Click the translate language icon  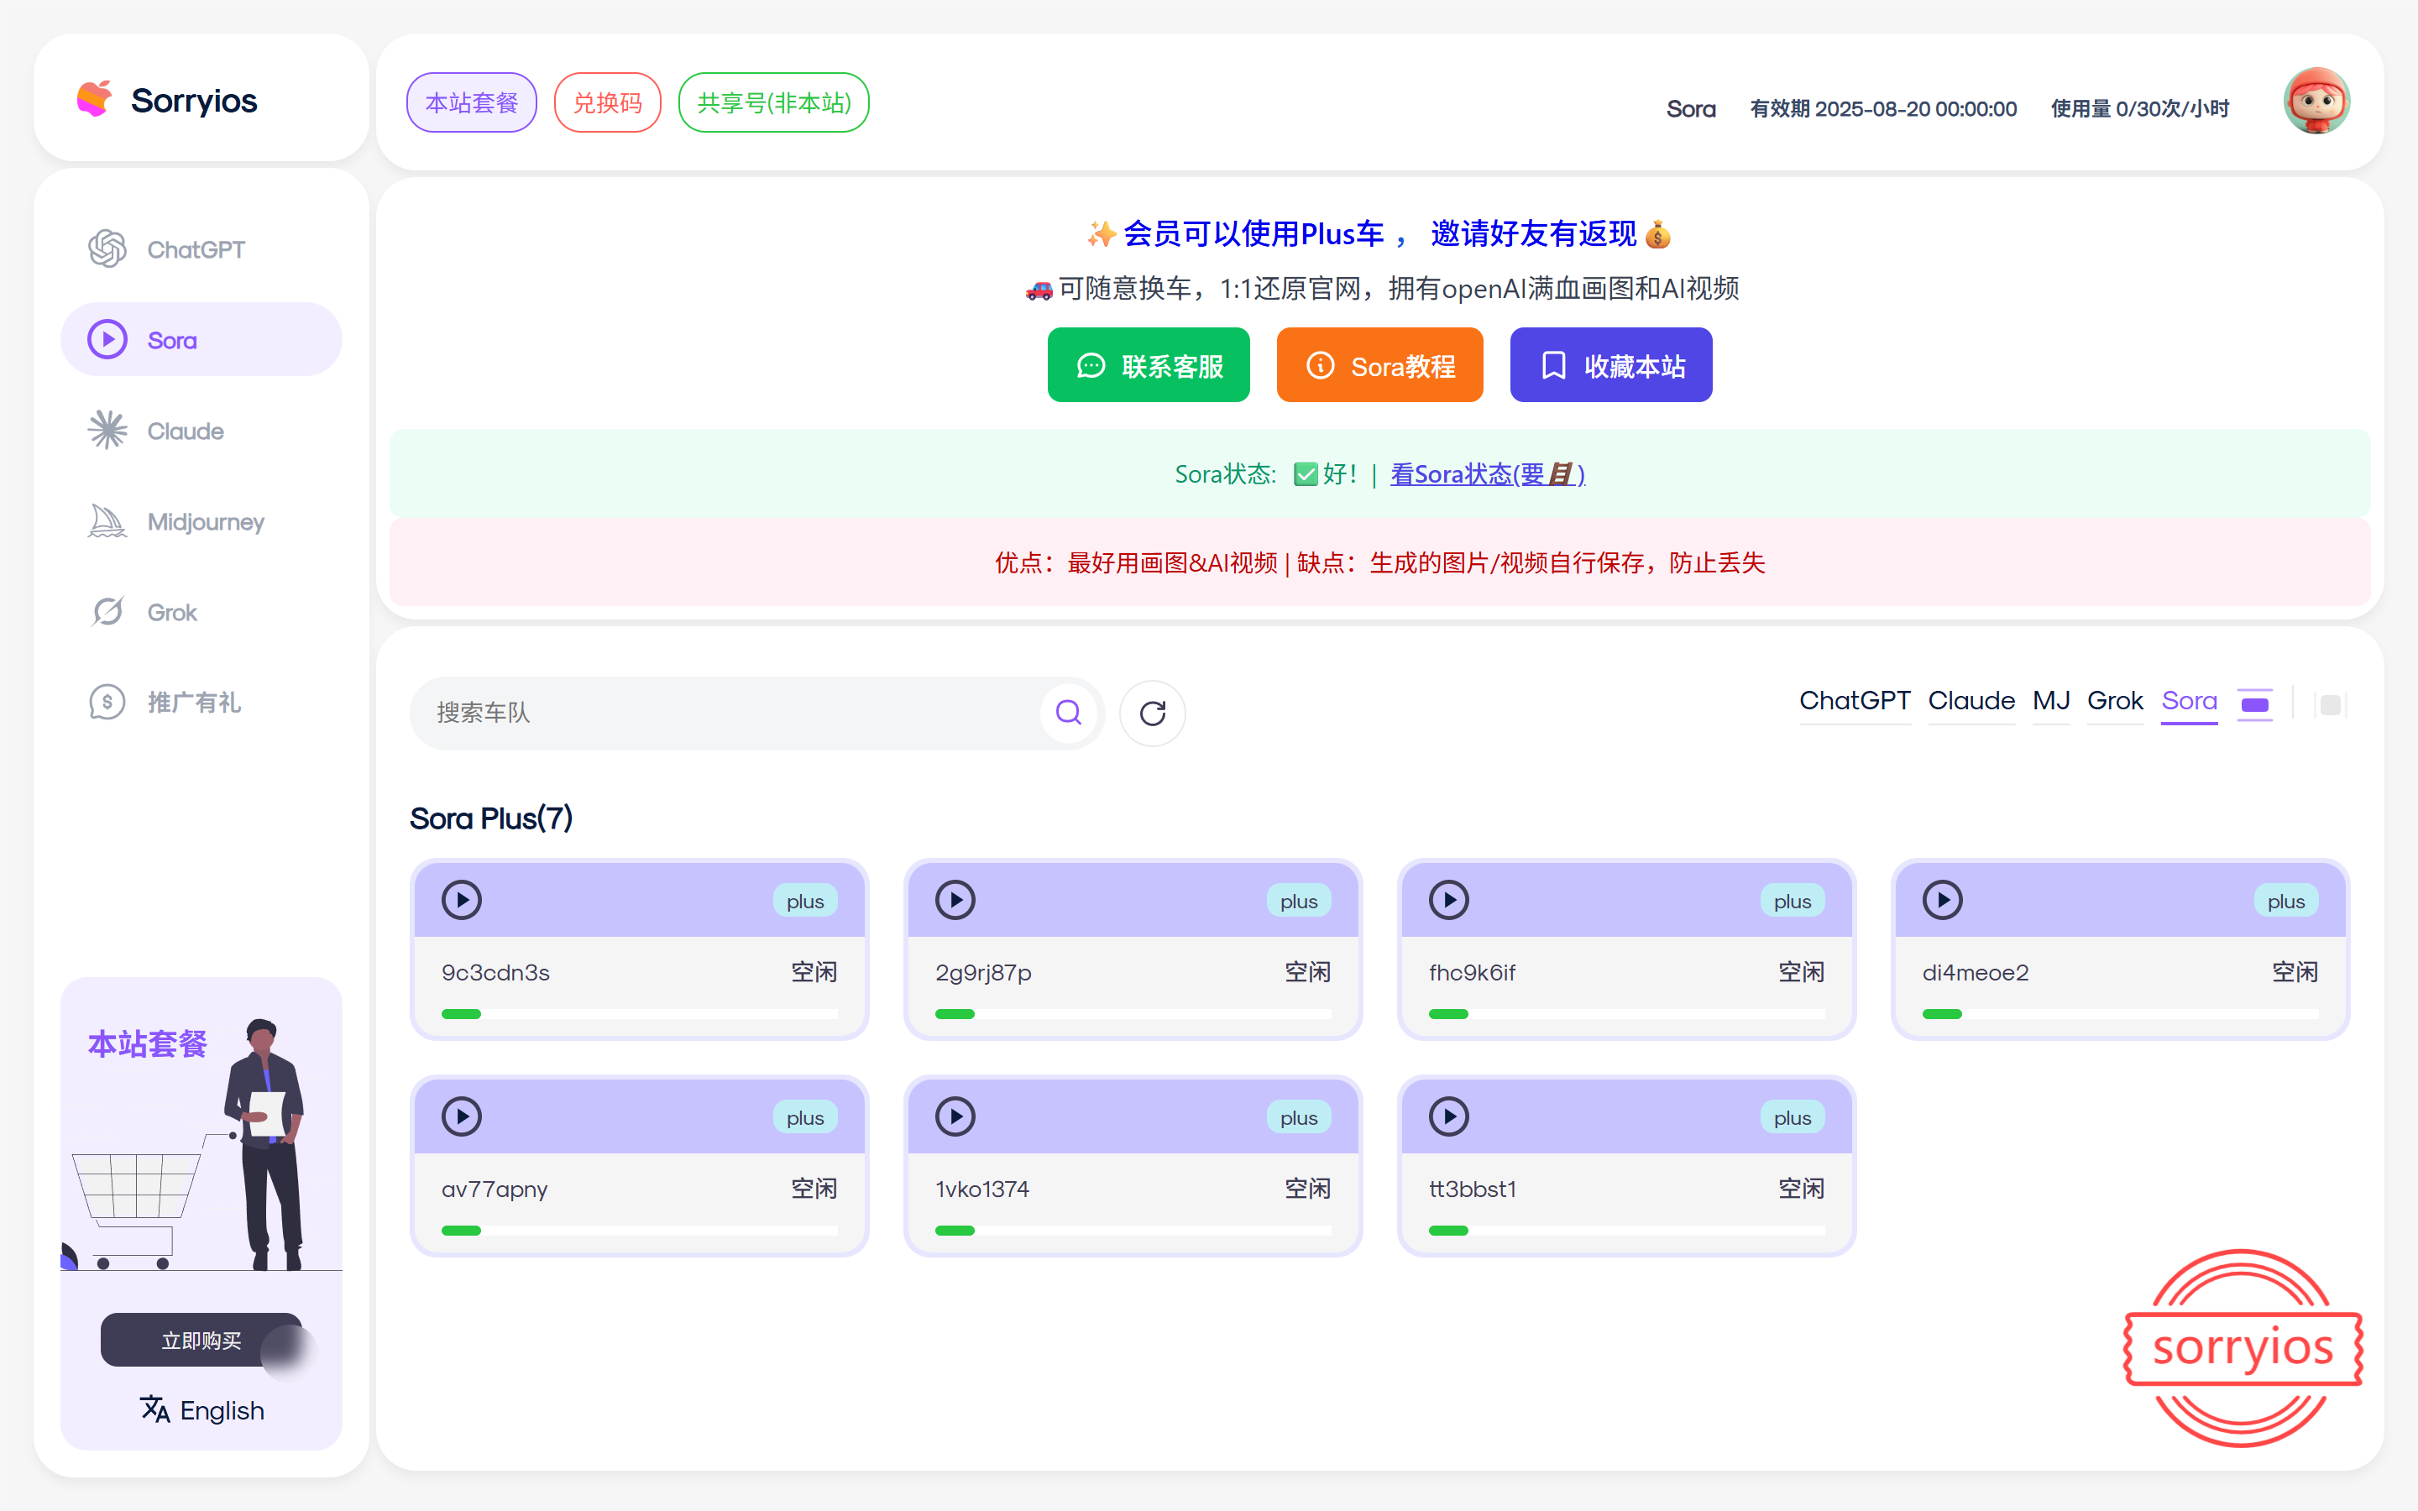tap(154, 1409)
